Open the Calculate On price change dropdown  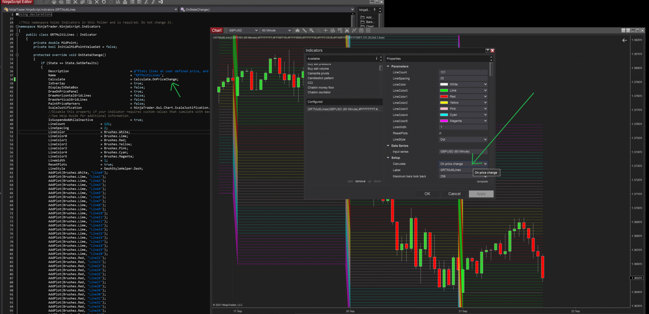(x=463, y=164)
